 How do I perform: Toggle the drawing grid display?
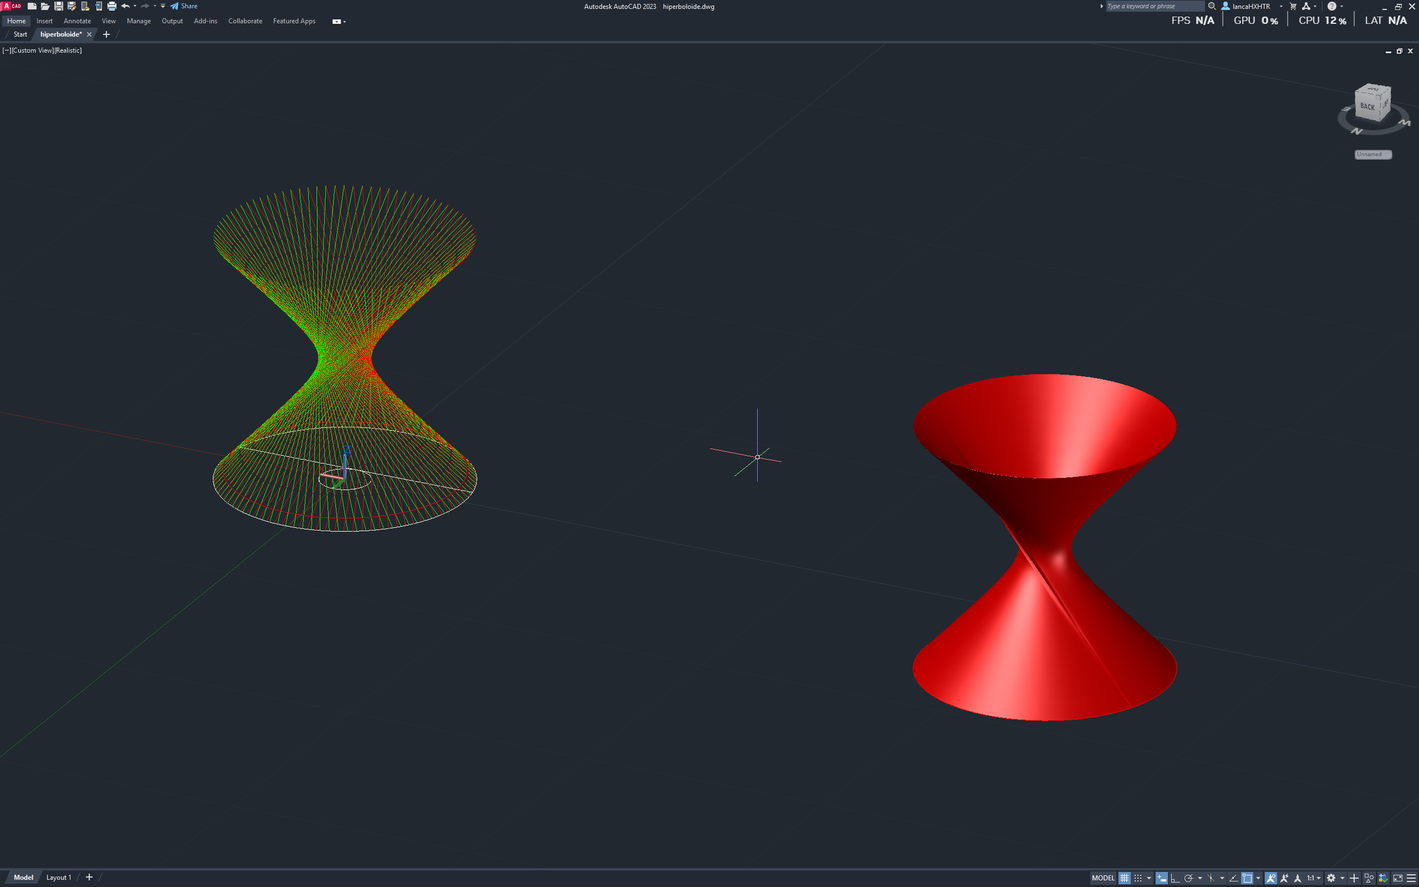pyautogui.click(x=1124, y=878)
